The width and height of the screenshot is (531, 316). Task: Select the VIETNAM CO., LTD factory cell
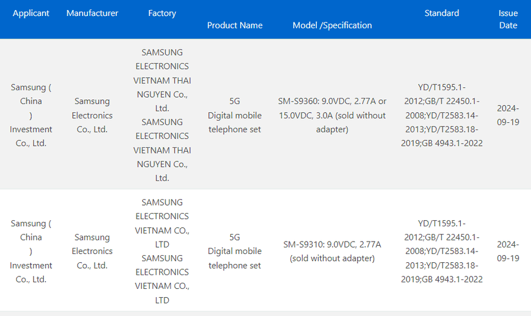click(162, 251)
